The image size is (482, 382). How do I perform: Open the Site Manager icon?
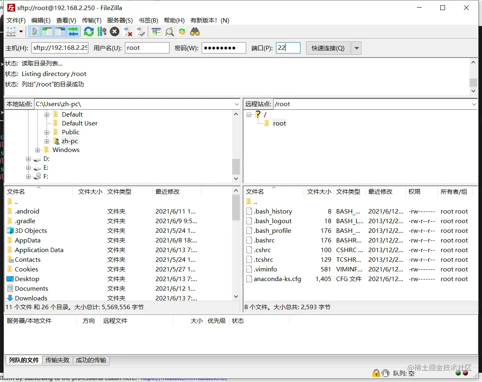pos(11,31)
